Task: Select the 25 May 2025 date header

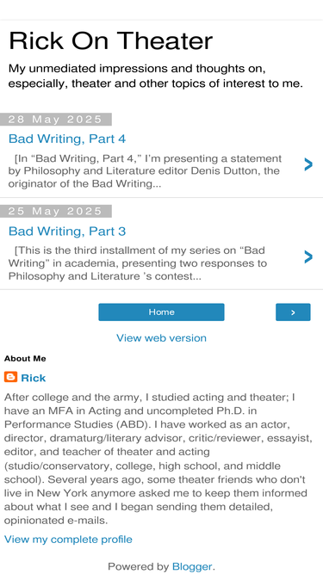Action: point(56,211)
